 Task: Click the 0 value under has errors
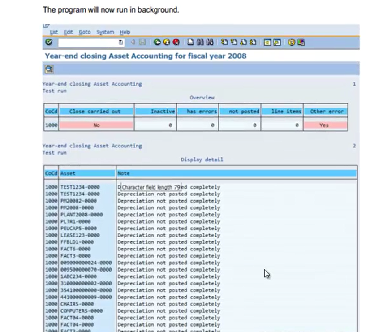212,125
